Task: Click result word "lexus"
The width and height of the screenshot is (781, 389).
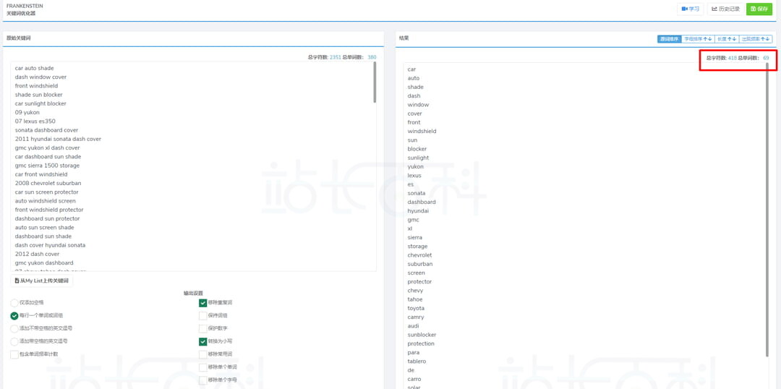Action: 414,176
